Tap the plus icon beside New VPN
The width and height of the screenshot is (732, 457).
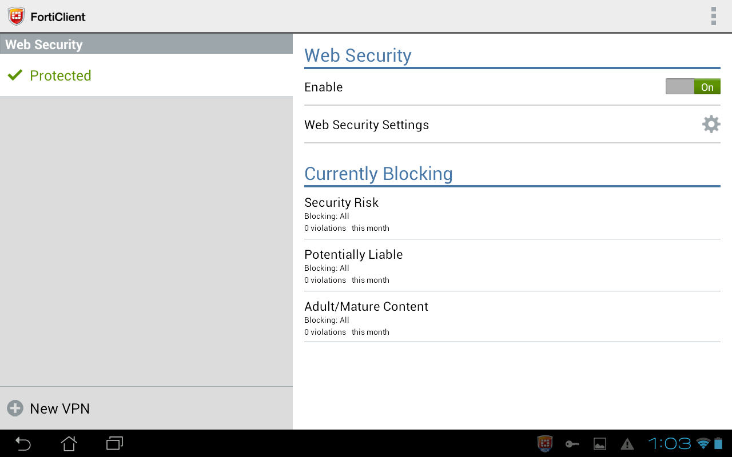tap(15, 408)
